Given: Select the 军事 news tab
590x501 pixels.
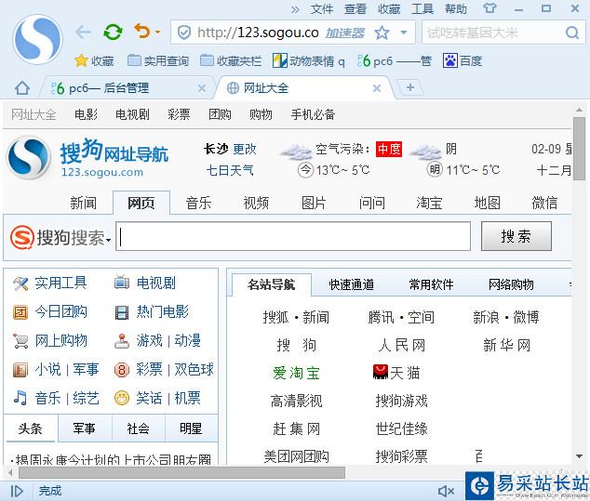Looking at the screenshot, I should (85, 428).
